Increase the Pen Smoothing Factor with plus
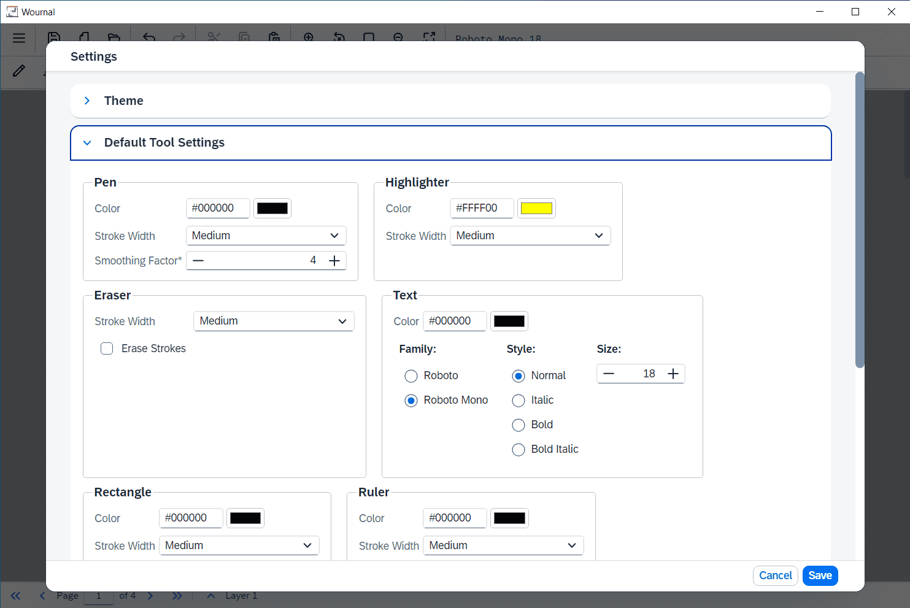 [334, 261]
